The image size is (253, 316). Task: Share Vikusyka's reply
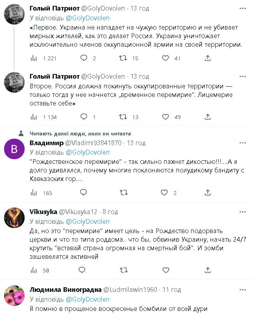(208, 270)
